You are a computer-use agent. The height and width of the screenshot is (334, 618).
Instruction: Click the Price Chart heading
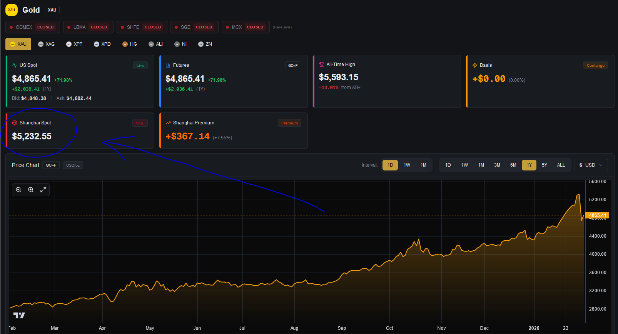pos(25,165)
